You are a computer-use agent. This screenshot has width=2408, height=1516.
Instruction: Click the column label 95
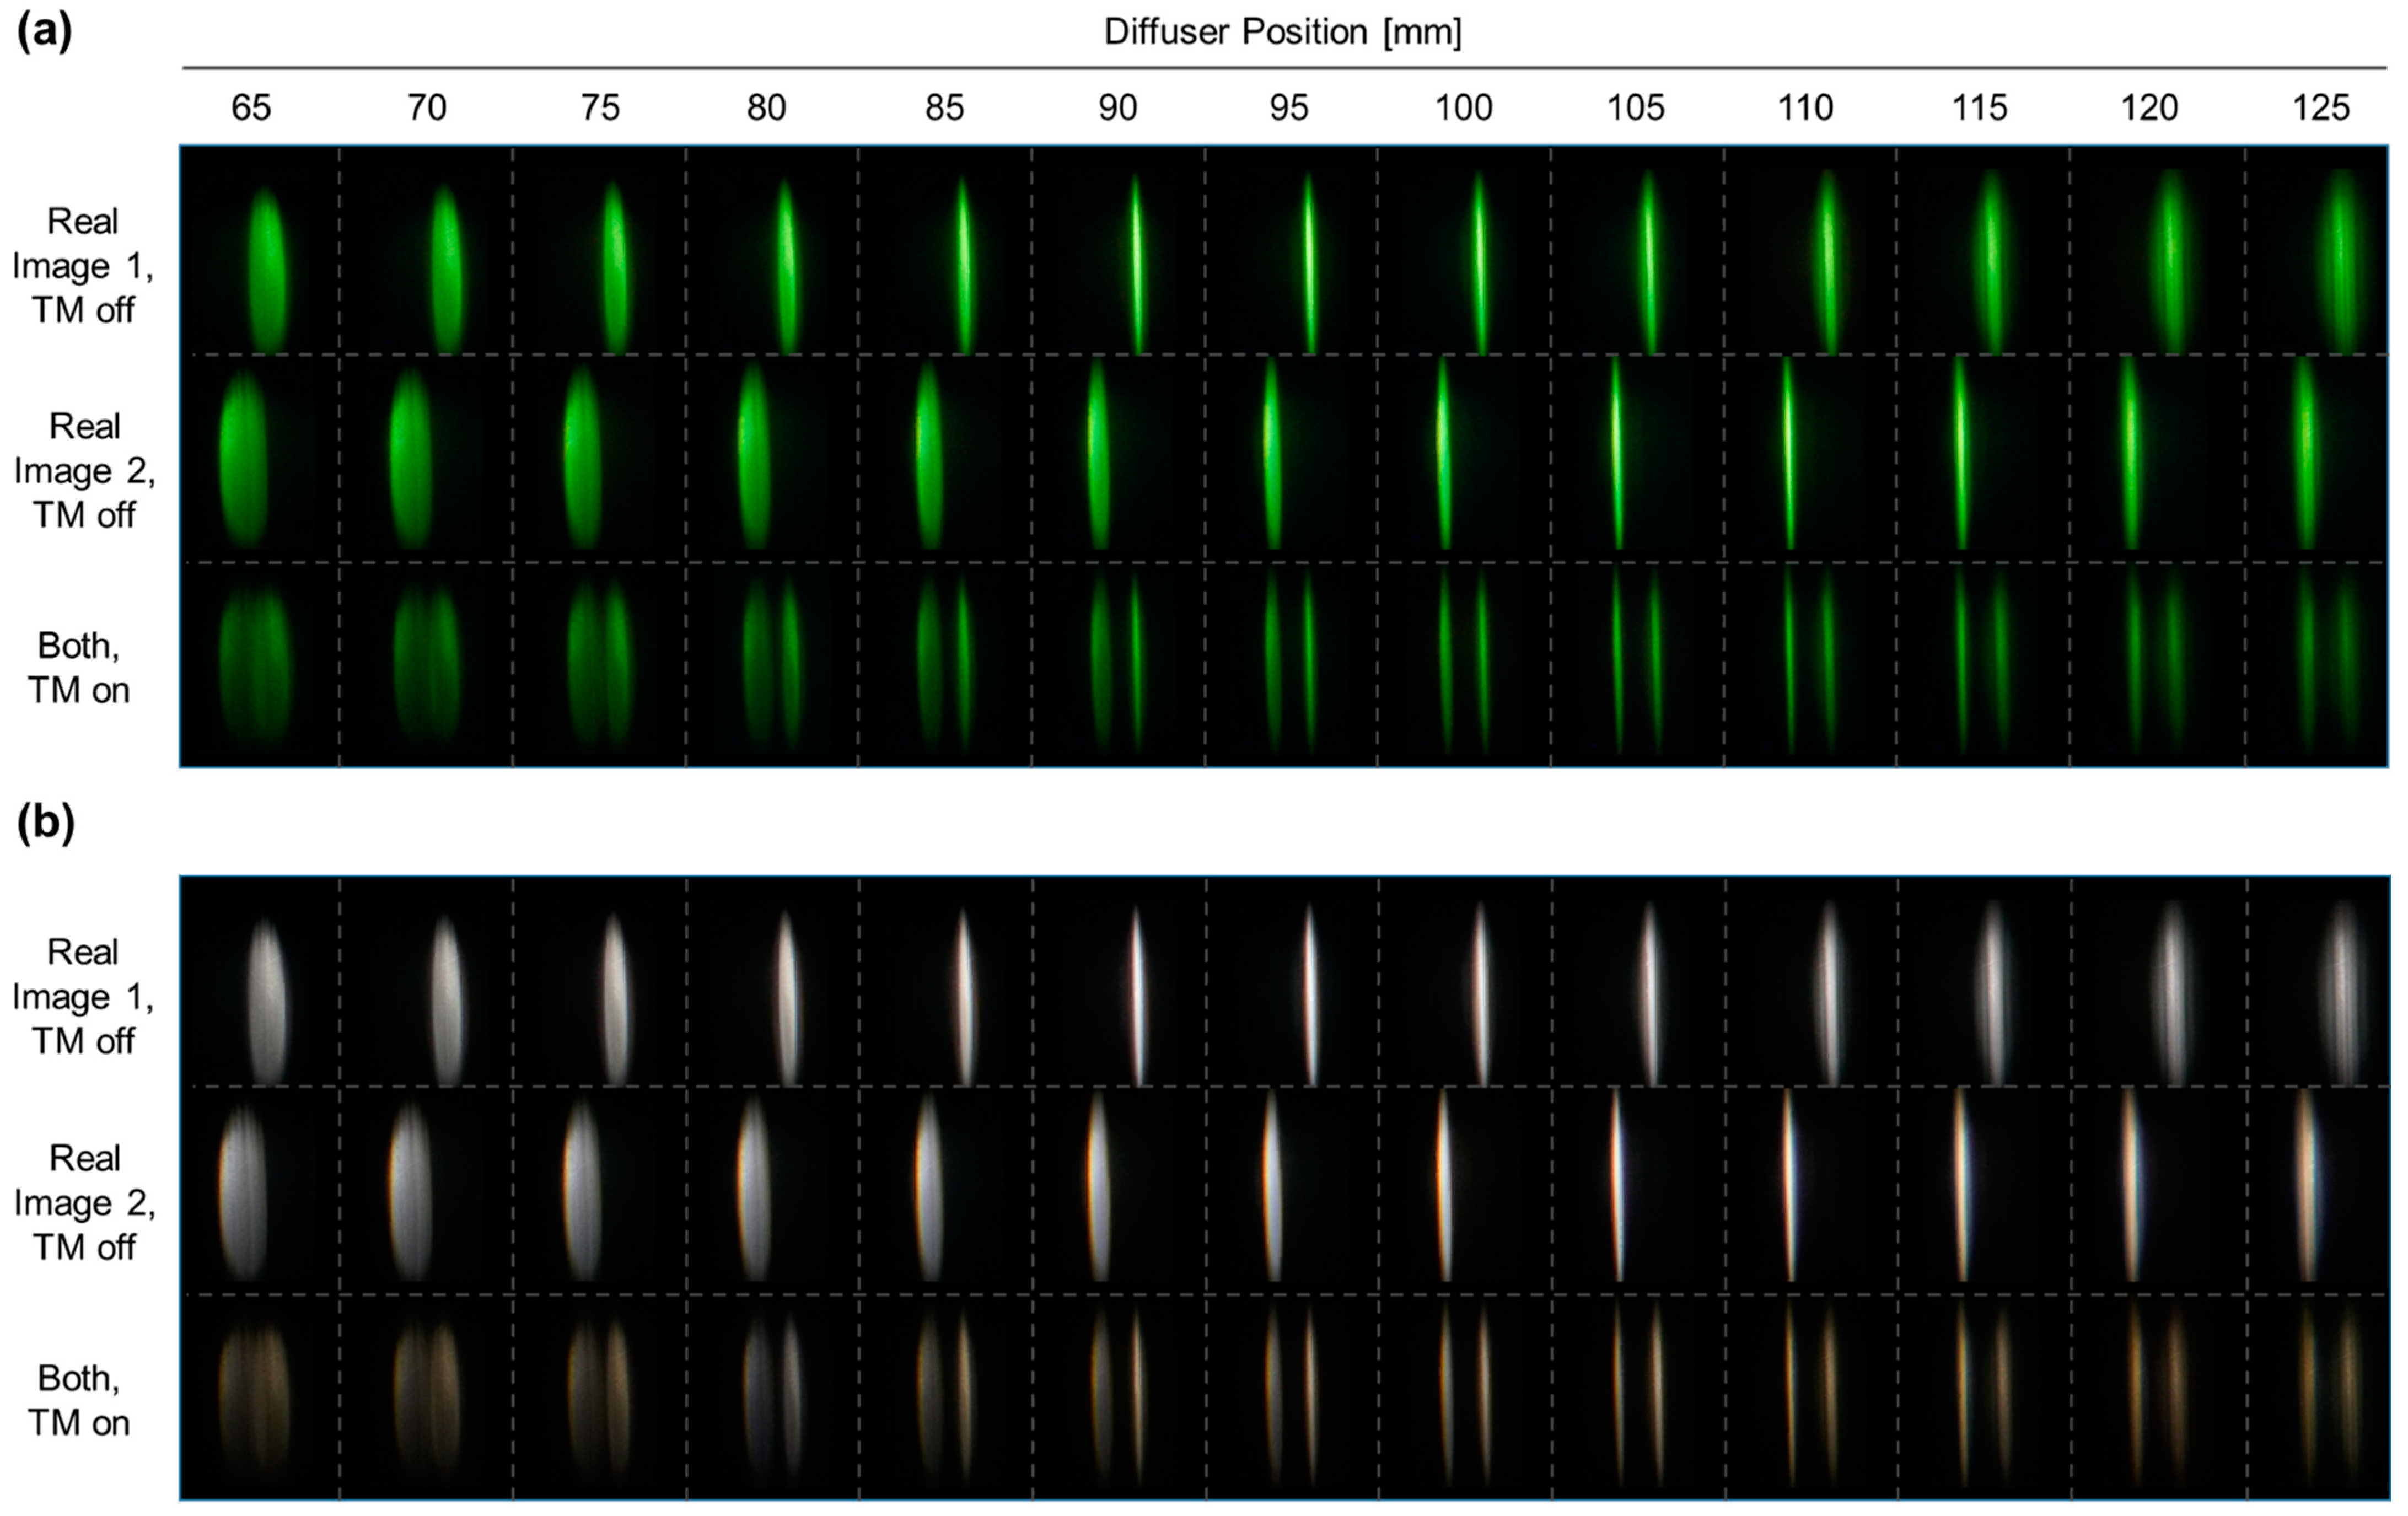pos(1289,107)
